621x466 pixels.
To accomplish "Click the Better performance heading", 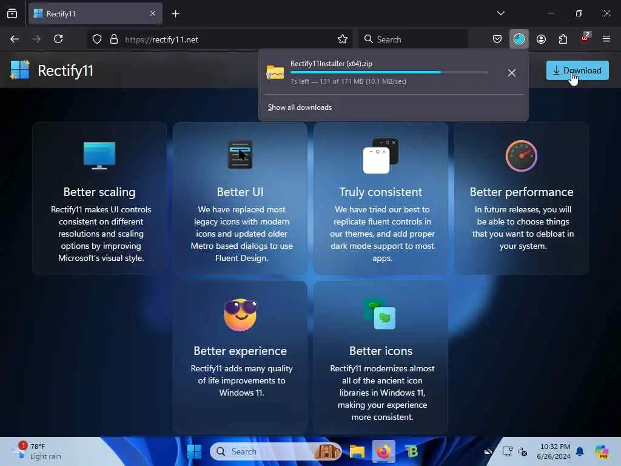I will click(521, 192).
